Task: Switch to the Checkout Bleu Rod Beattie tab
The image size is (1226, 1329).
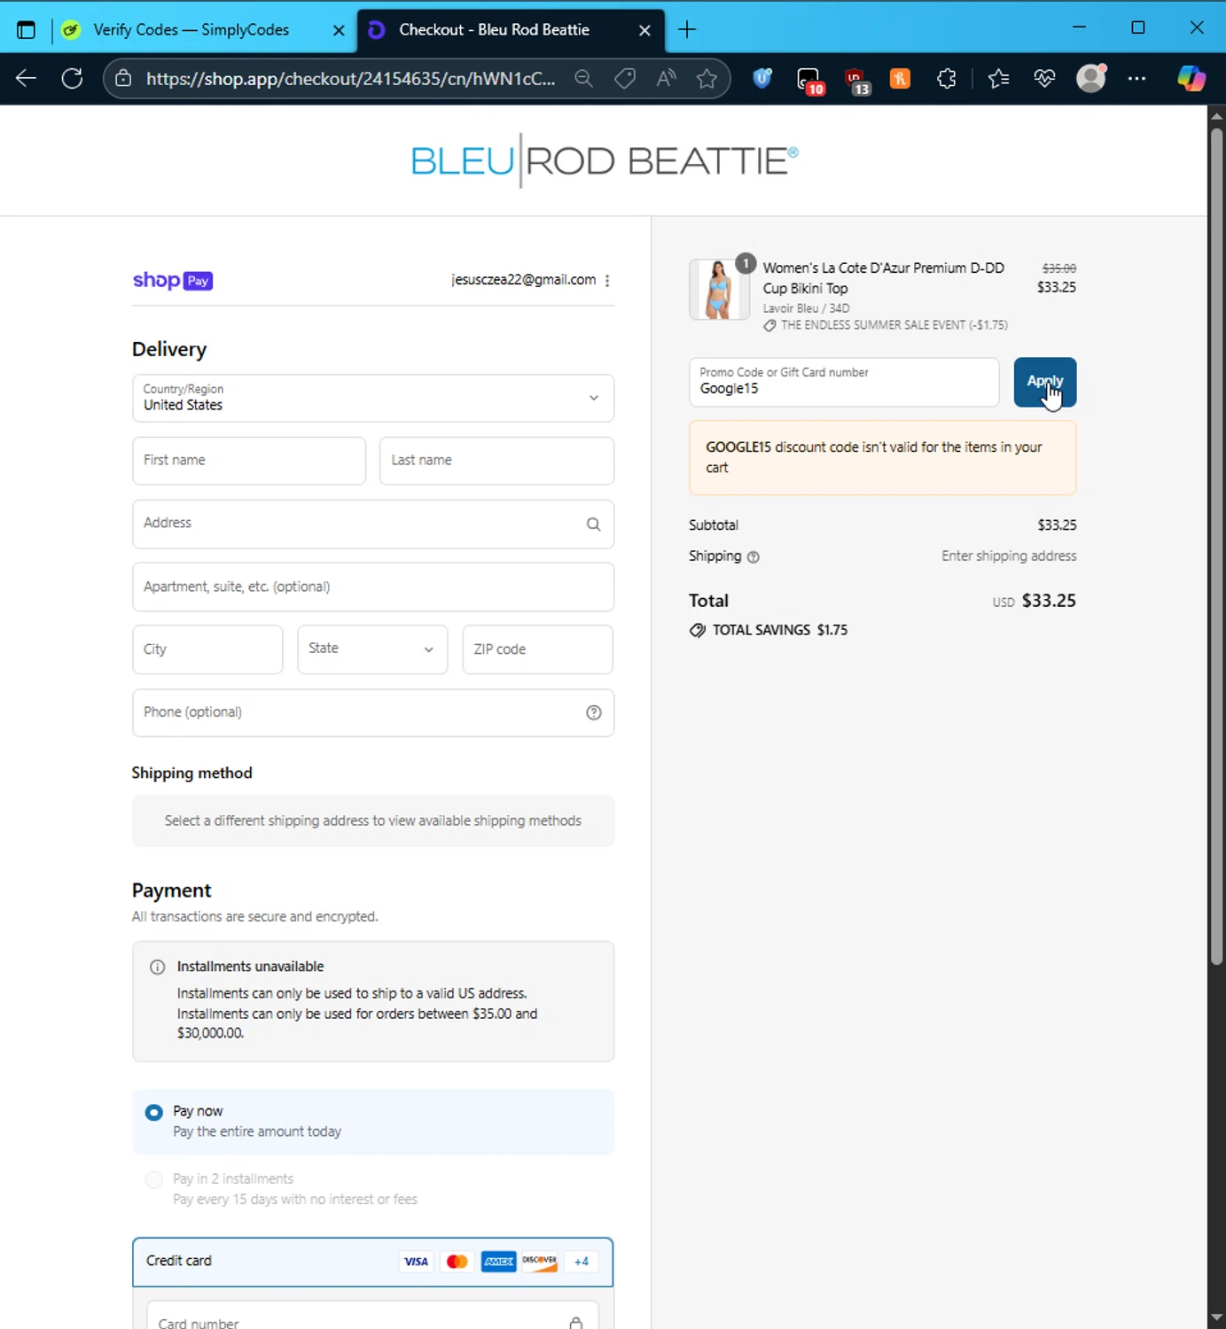Action: [x=511, y=29]
